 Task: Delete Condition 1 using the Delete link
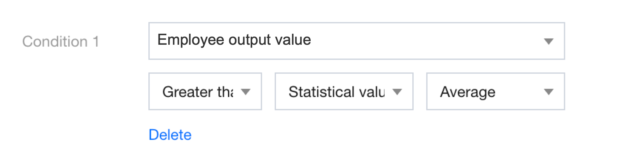coord(170,135)
